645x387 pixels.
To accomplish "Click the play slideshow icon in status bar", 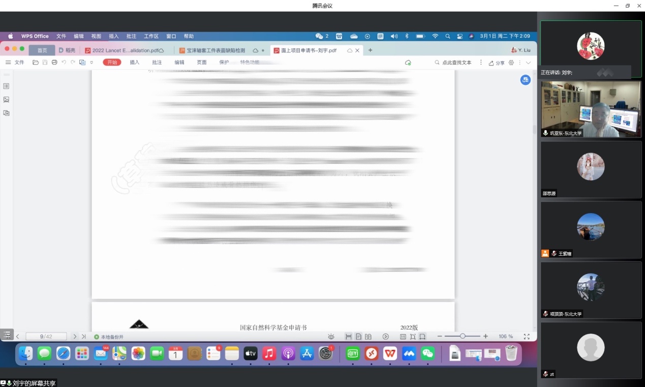I will pos(386,337).
